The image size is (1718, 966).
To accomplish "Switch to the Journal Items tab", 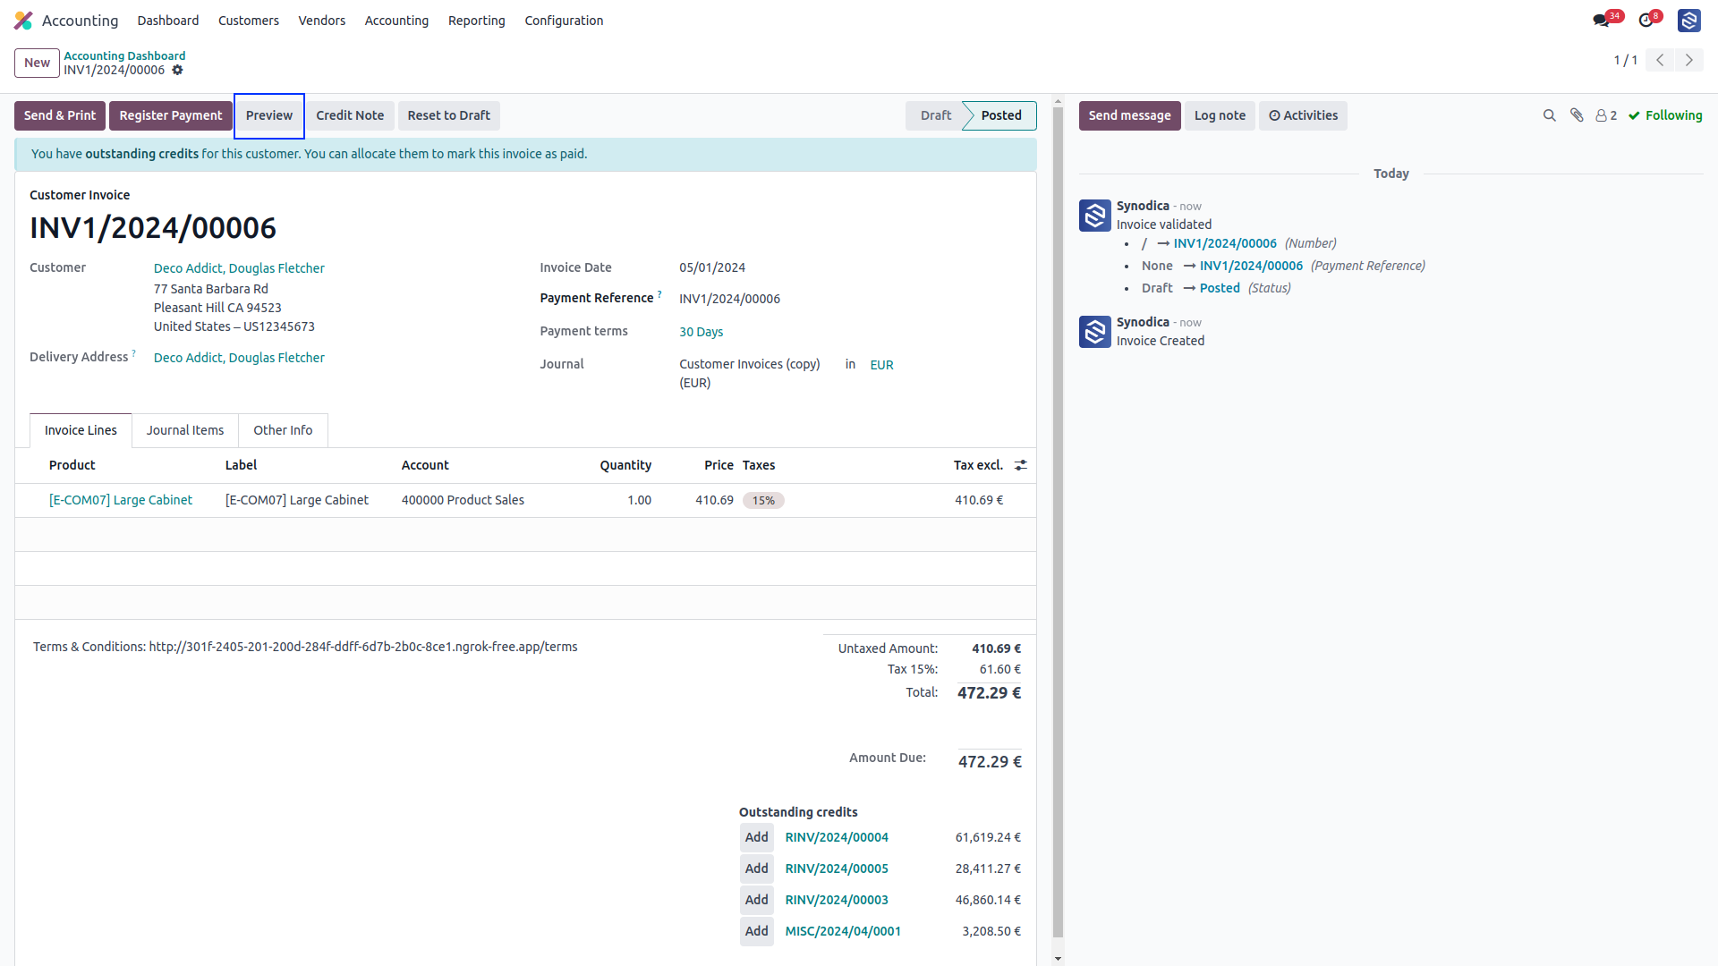I will pyautogui.click(x=185, y=430).
